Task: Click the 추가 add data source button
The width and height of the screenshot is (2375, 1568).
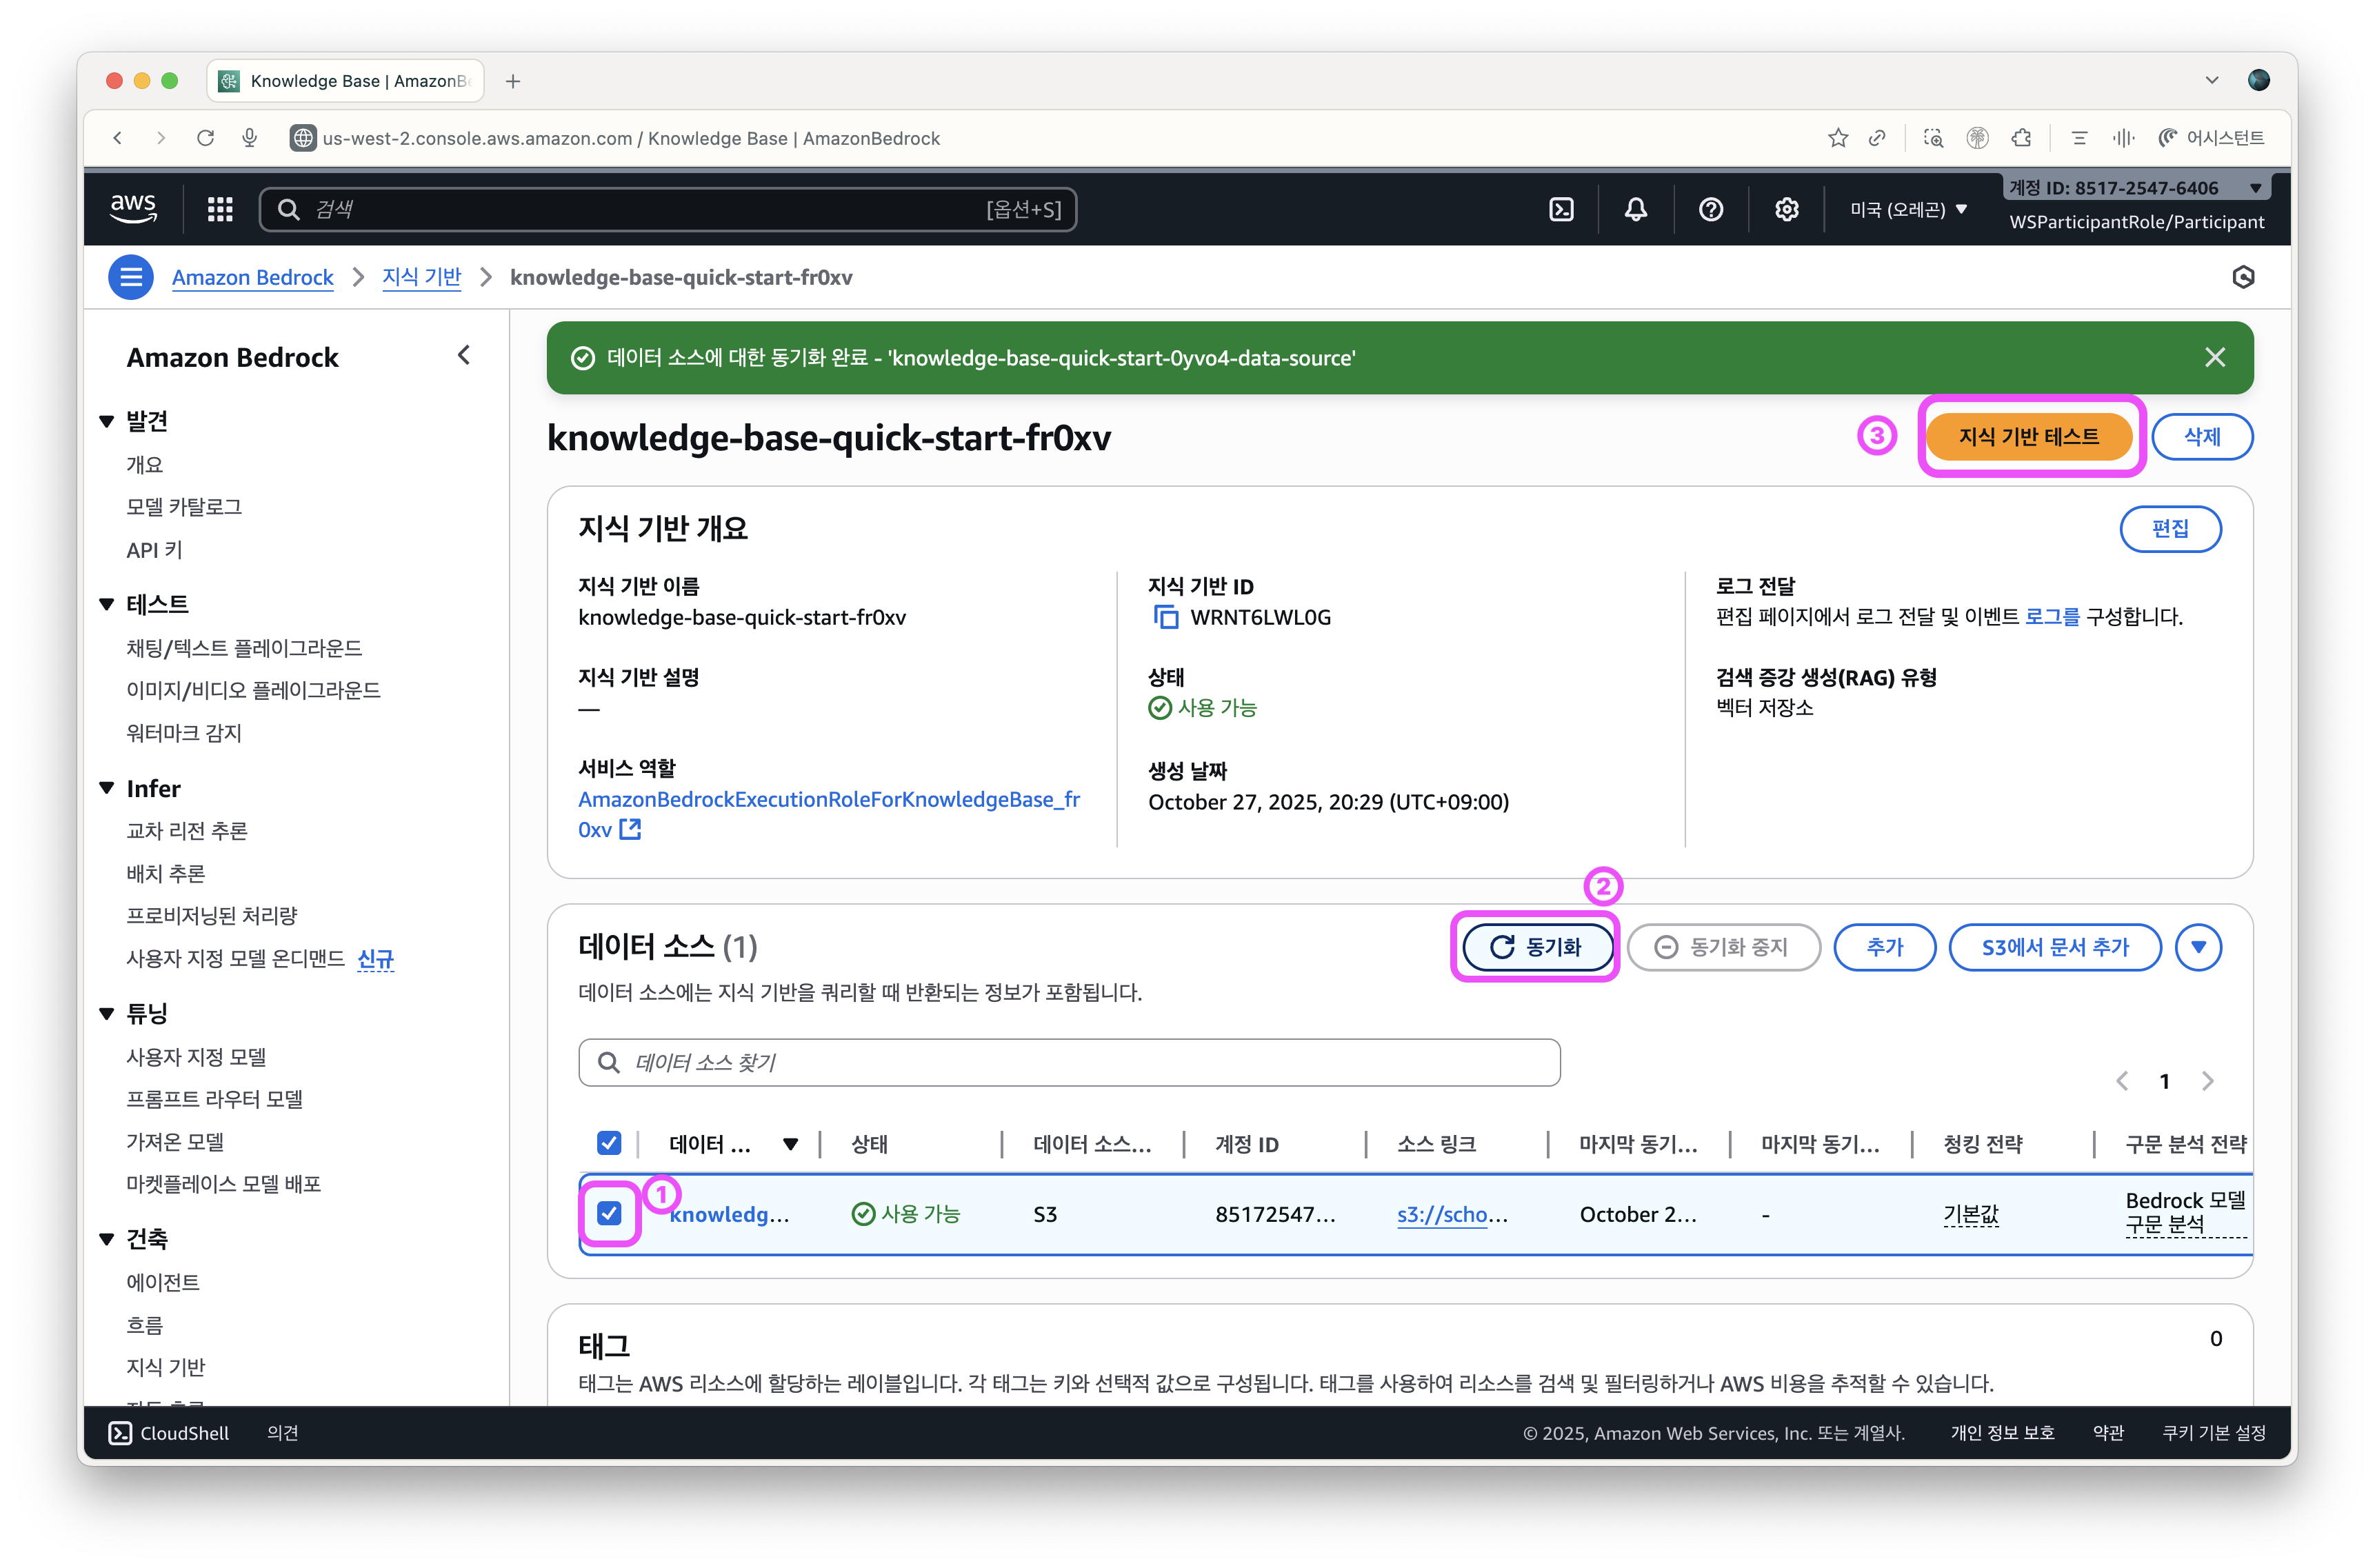Action: (x=1884, y=947)
